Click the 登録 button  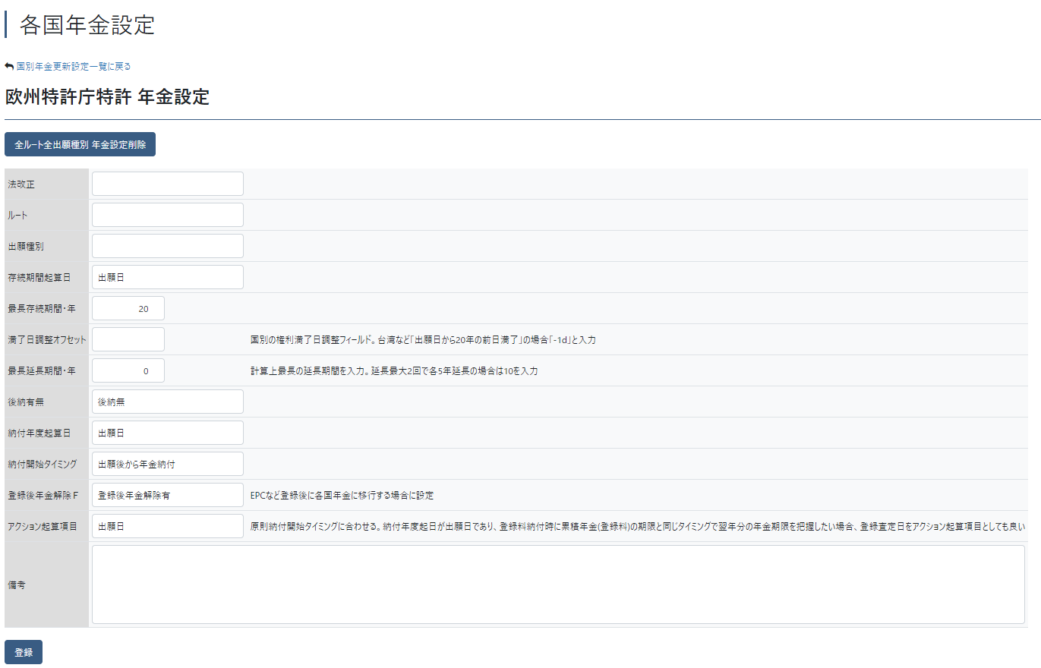click(24, 652)
